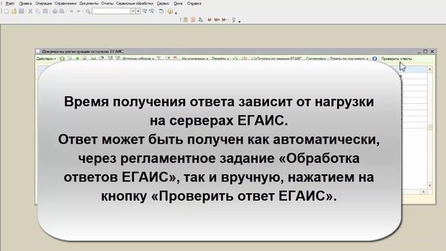Click the list scrollbar down arrow

pos(430,185)
